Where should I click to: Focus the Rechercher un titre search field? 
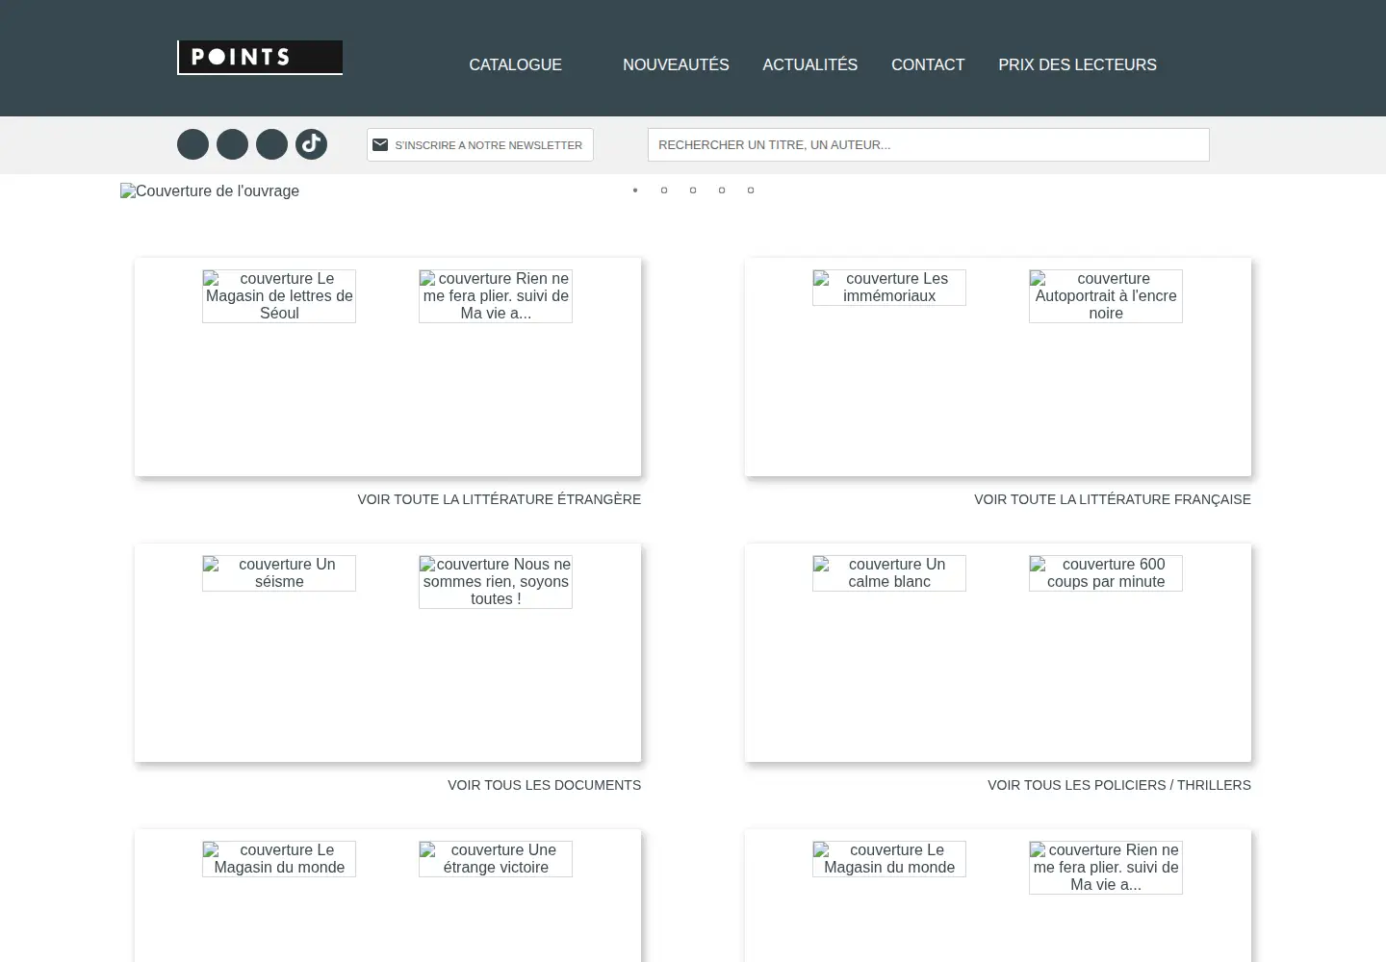tap(929, 144)
